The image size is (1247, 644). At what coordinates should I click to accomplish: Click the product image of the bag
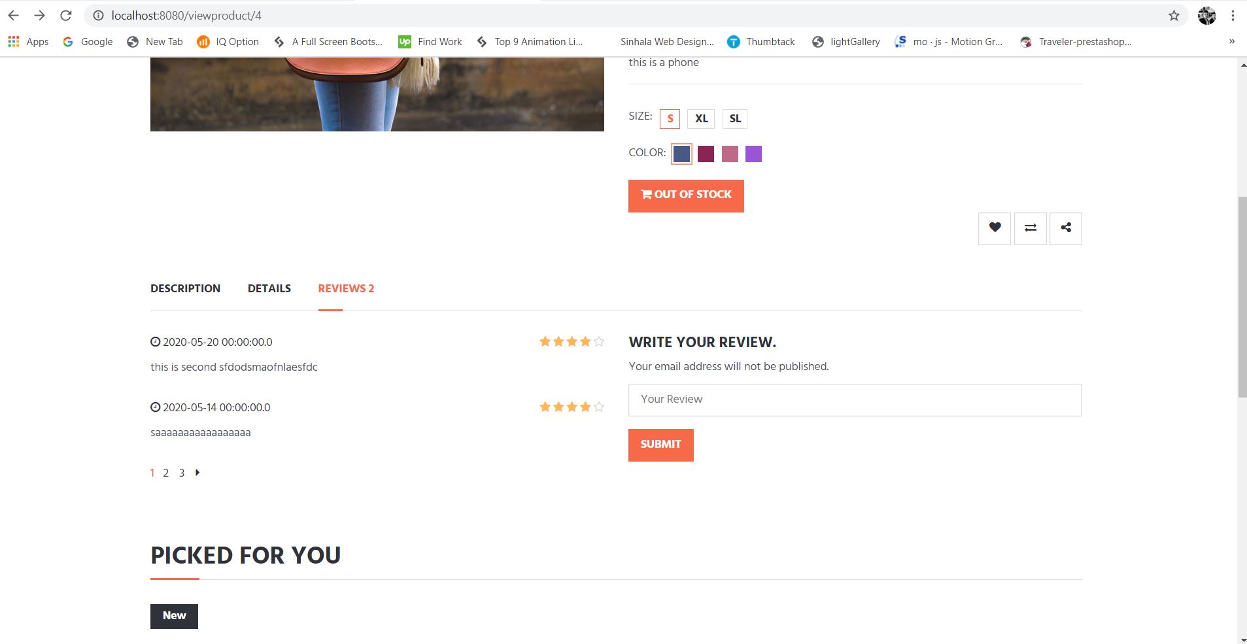click(x=377, y=94)
